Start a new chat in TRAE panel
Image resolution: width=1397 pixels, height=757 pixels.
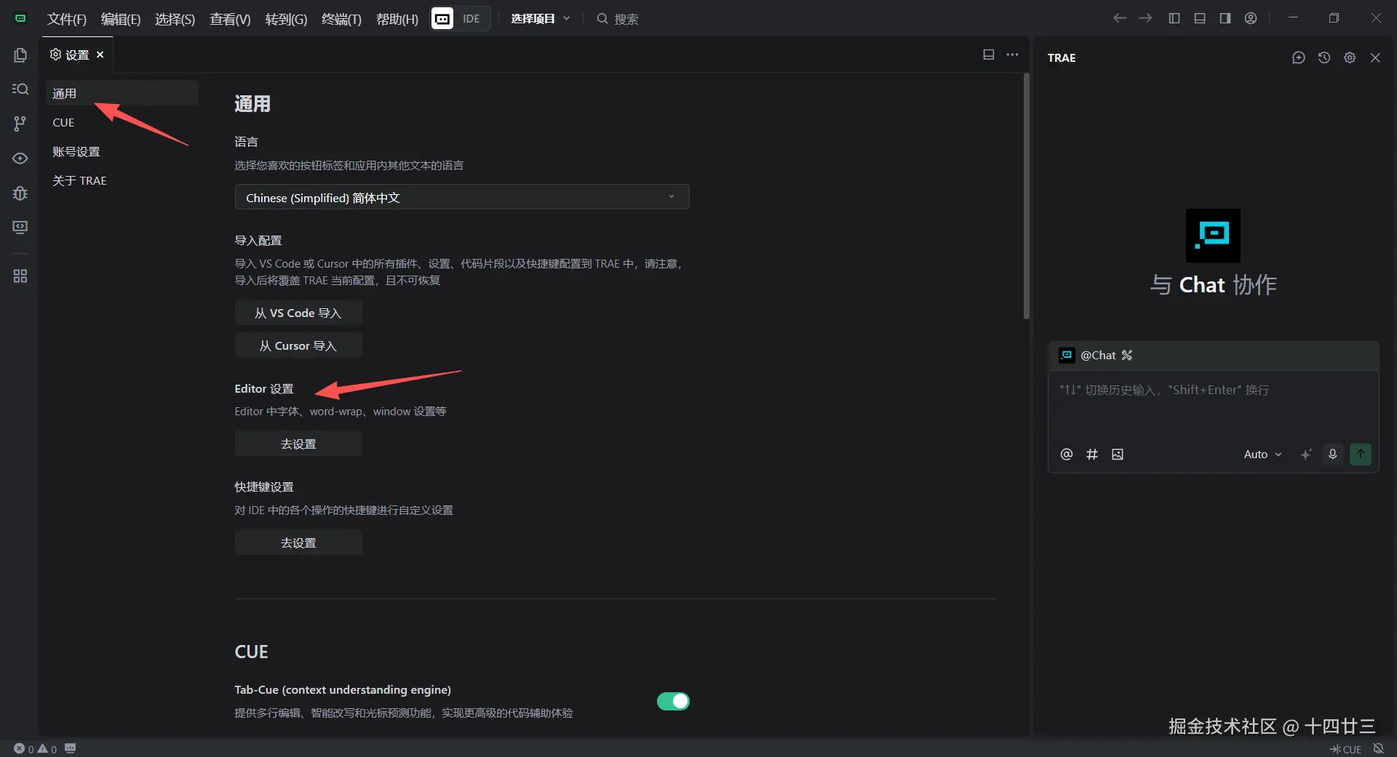point(1299,57)
